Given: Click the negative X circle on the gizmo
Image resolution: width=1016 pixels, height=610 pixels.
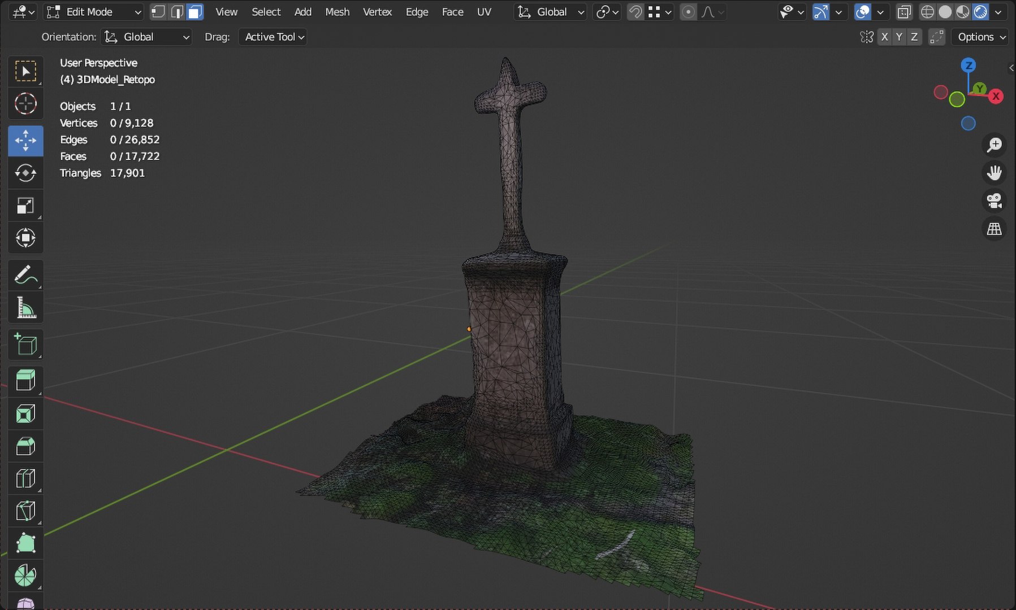Looking at the screenshot, I should (x=941, y=92).
